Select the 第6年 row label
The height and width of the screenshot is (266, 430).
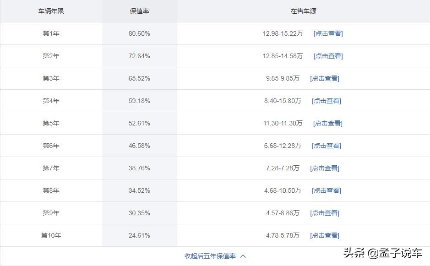click(x=50, y=146)
